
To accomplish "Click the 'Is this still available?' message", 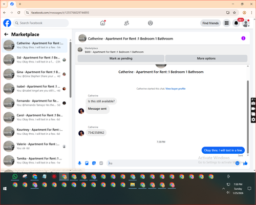I will pos(101,101).
